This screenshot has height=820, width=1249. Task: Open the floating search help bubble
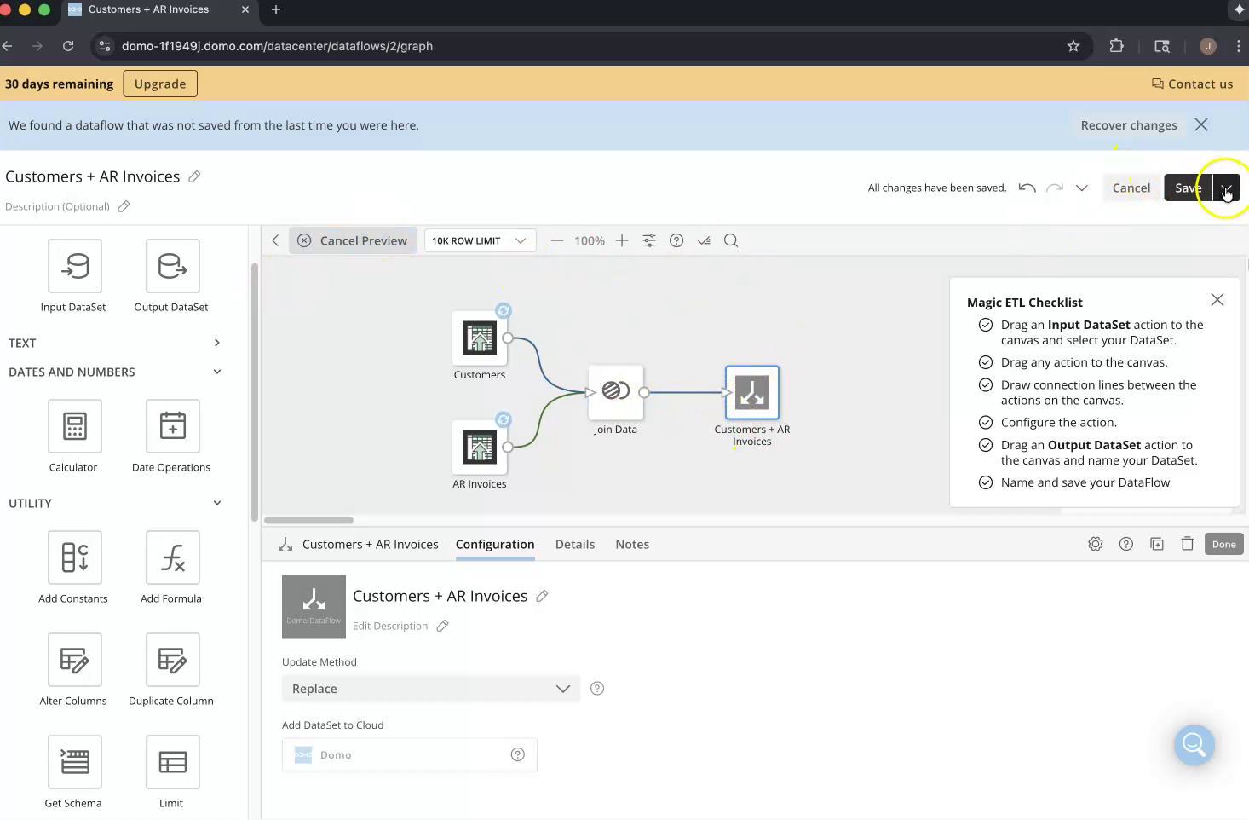click(x=1194, y=745)
